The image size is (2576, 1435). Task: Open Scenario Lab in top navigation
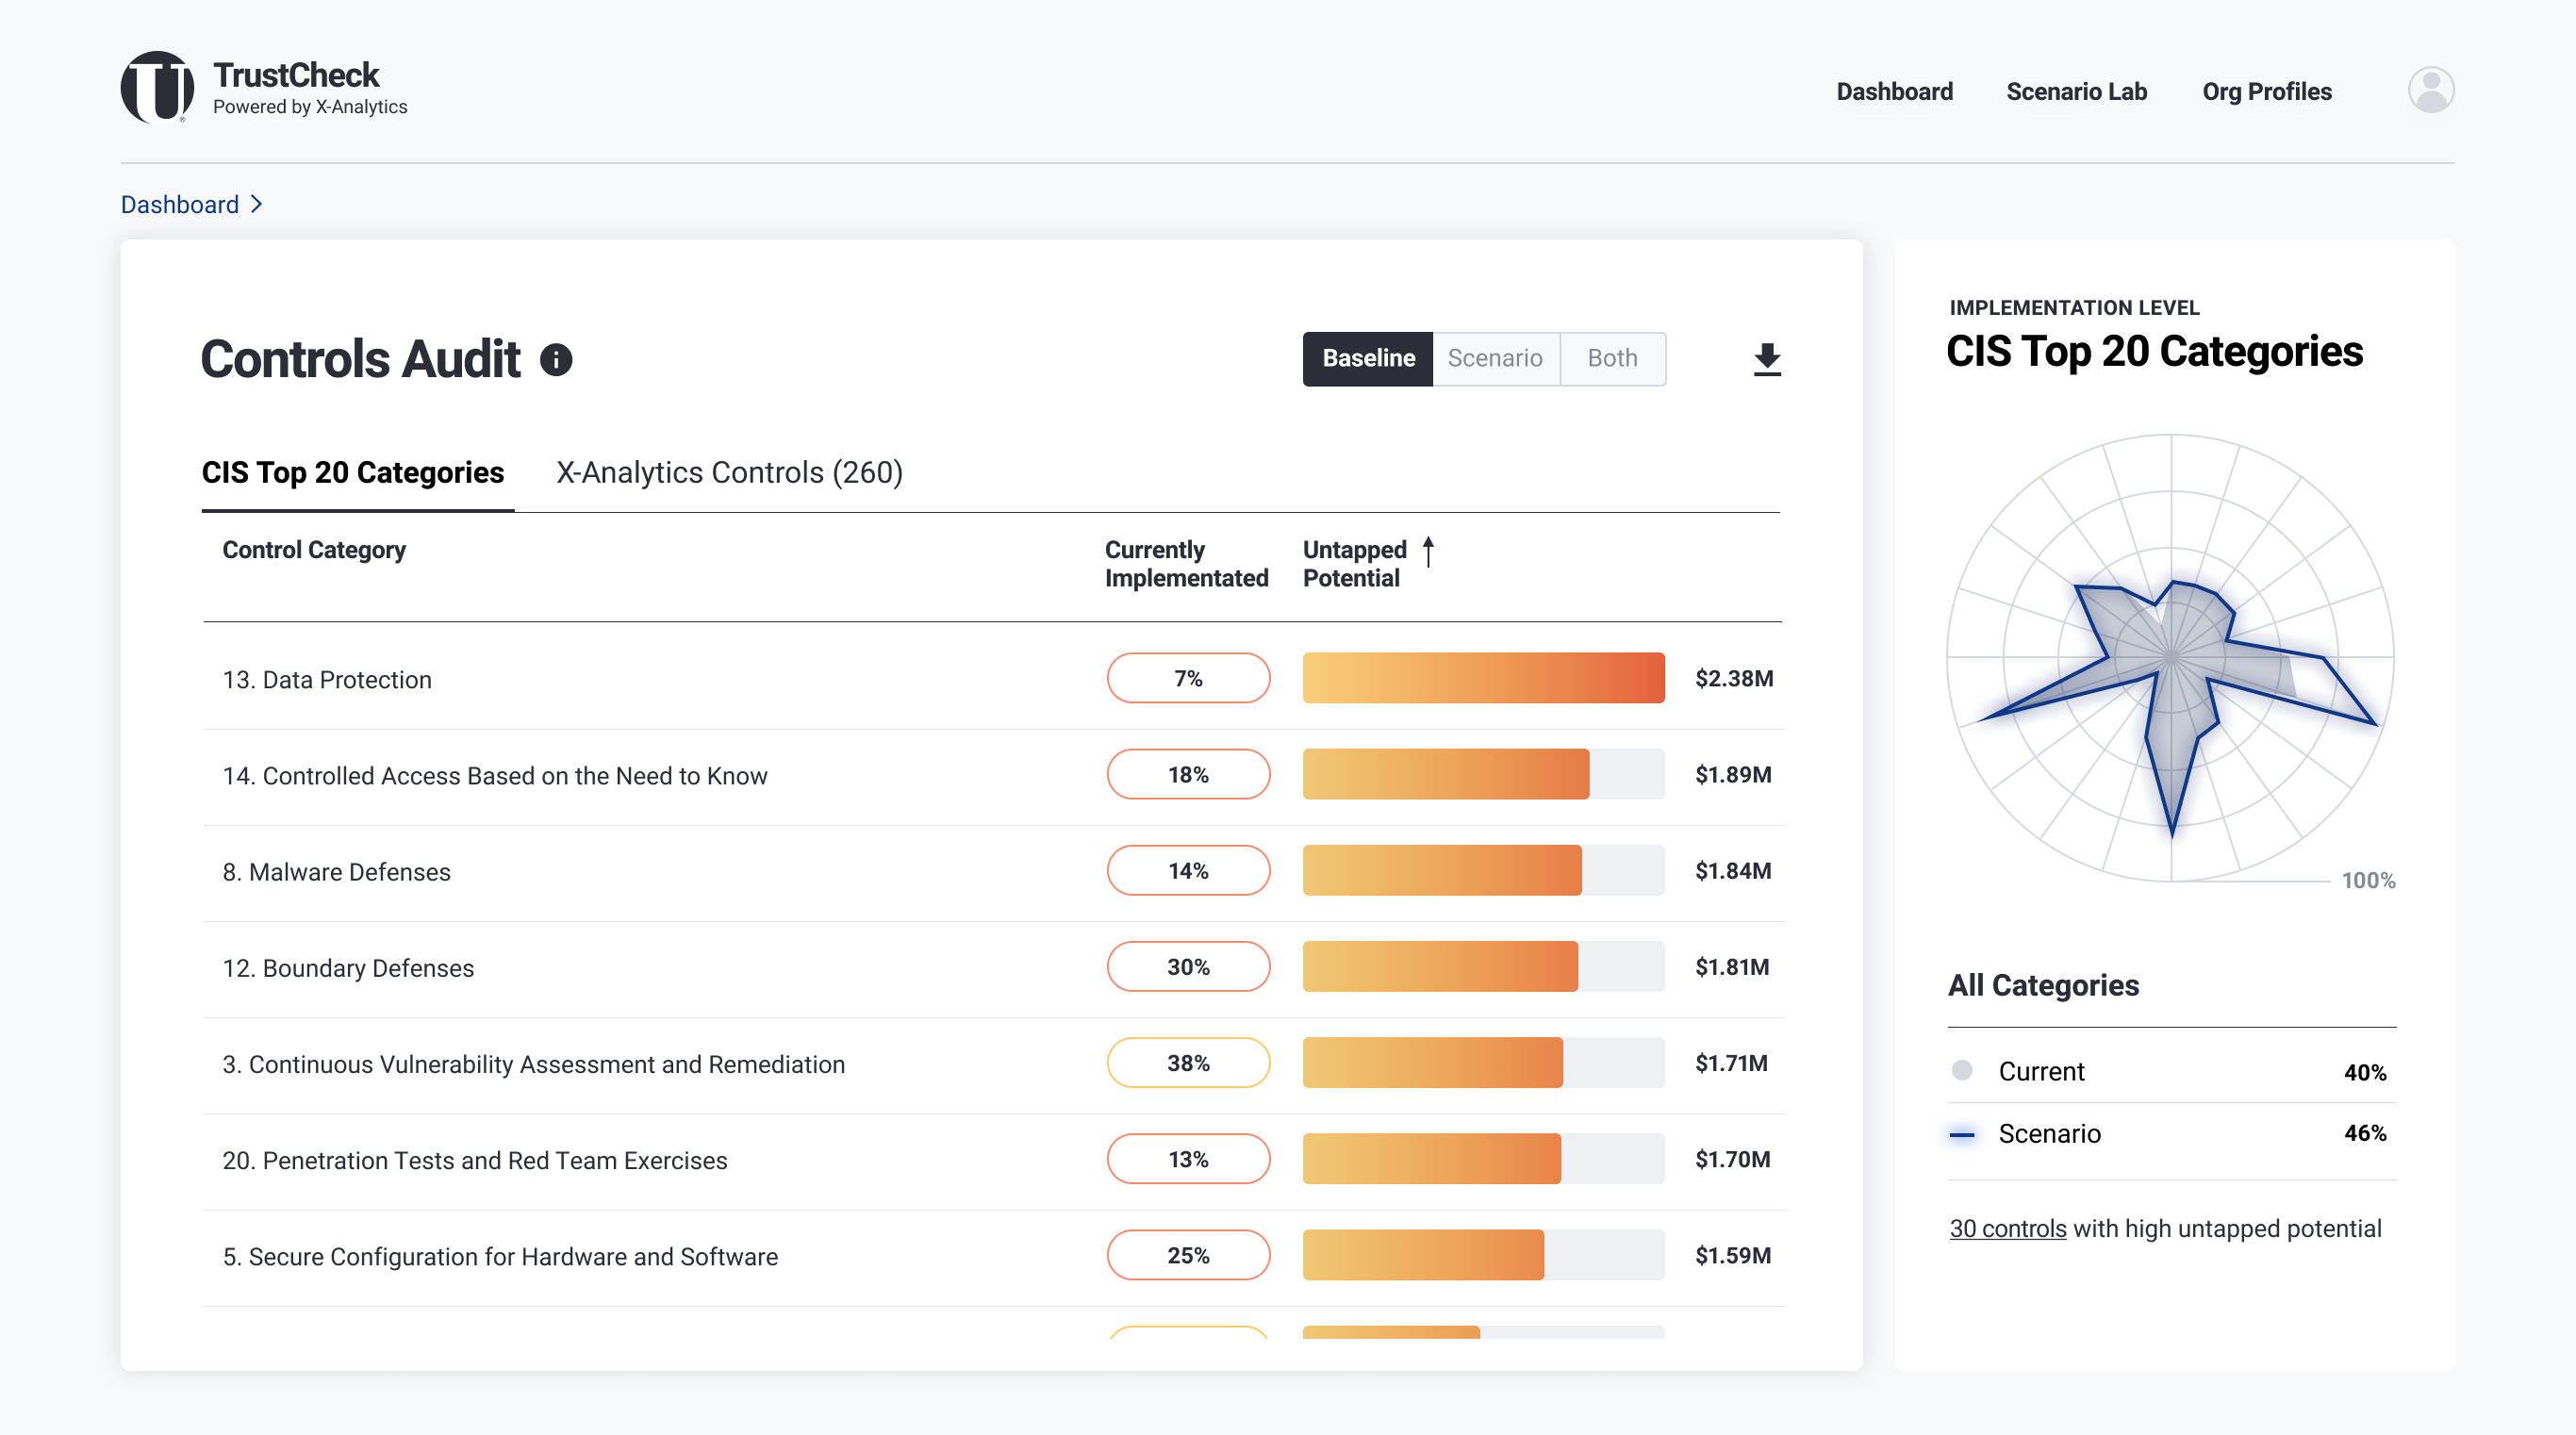(2076, 91)
